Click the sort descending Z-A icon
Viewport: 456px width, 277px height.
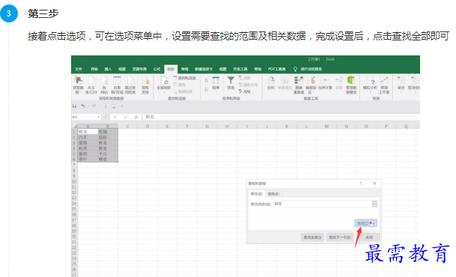point(206,89)
